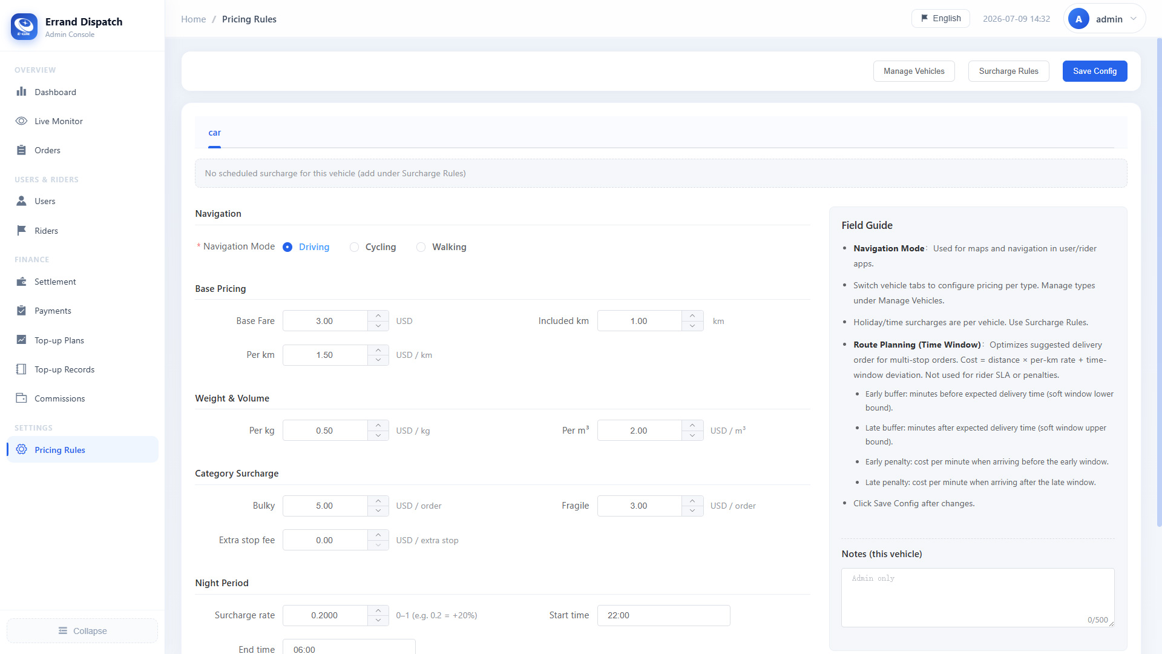The image size is (1162, 654).
Task: Increase Per km rate with up arrow
Action: [378, 350]
